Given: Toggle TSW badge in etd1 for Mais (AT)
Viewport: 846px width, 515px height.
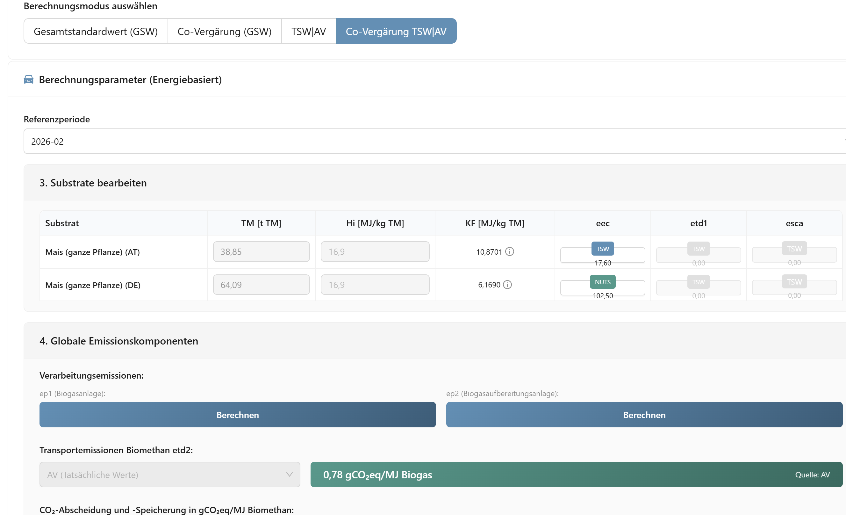Looking at the screenshot, I should (698, 249).
